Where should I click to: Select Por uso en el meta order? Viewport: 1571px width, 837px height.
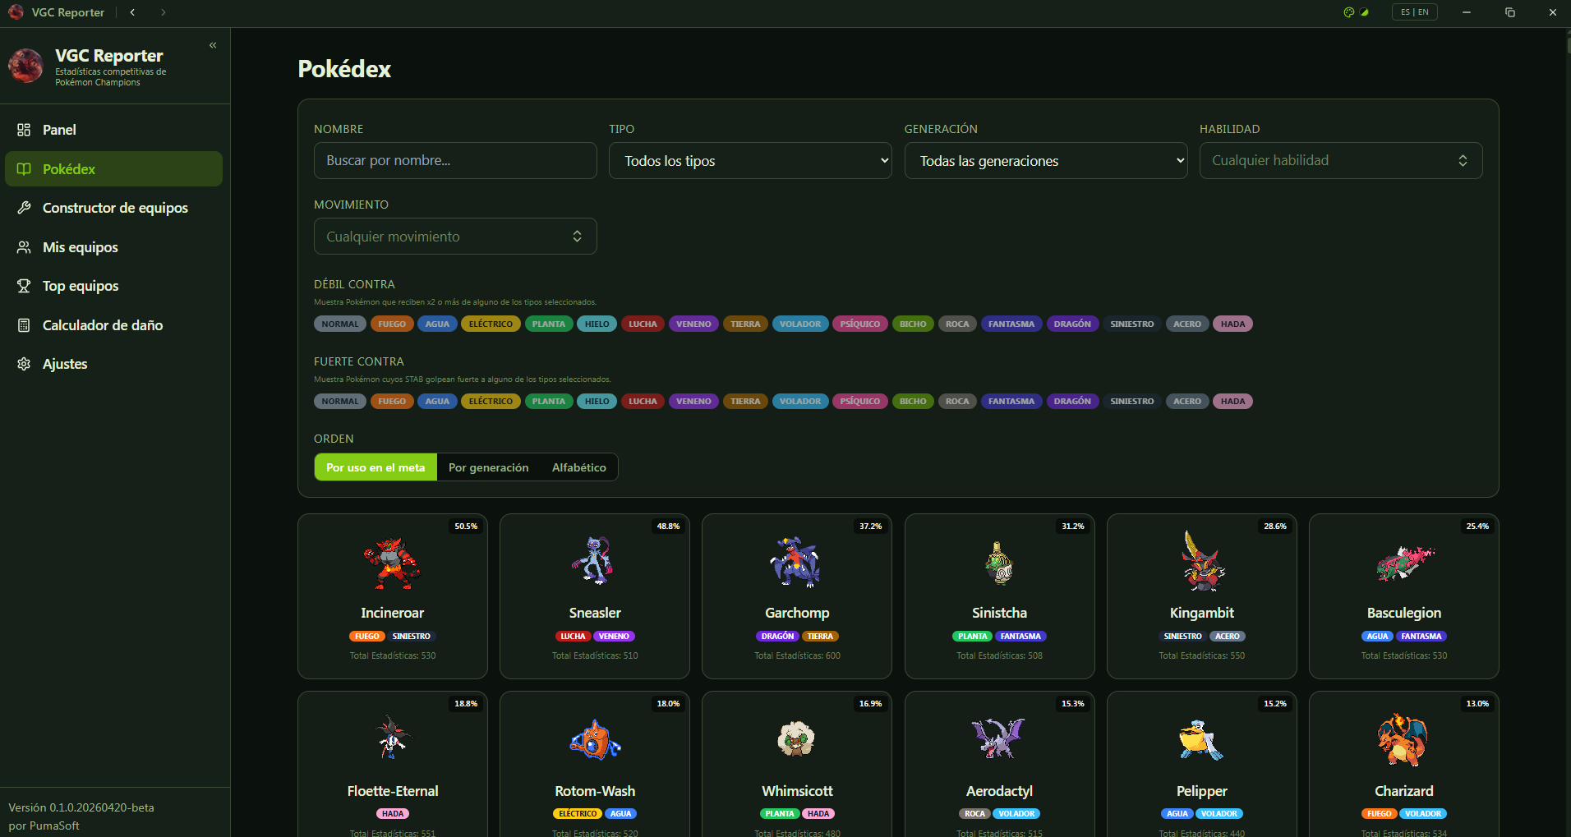[x=375, y=467]
